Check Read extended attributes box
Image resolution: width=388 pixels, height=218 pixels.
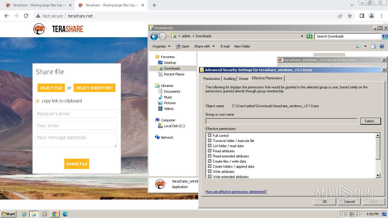tap(209, 156)
